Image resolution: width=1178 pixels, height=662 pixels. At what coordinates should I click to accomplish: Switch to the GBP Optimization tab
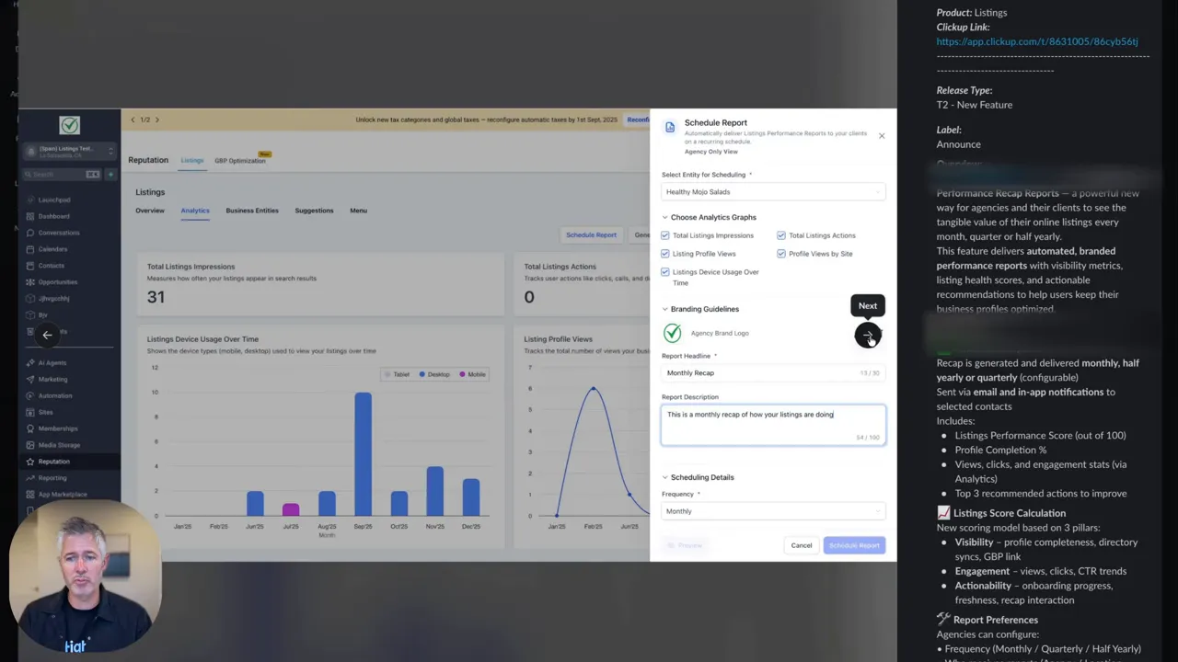240,160
